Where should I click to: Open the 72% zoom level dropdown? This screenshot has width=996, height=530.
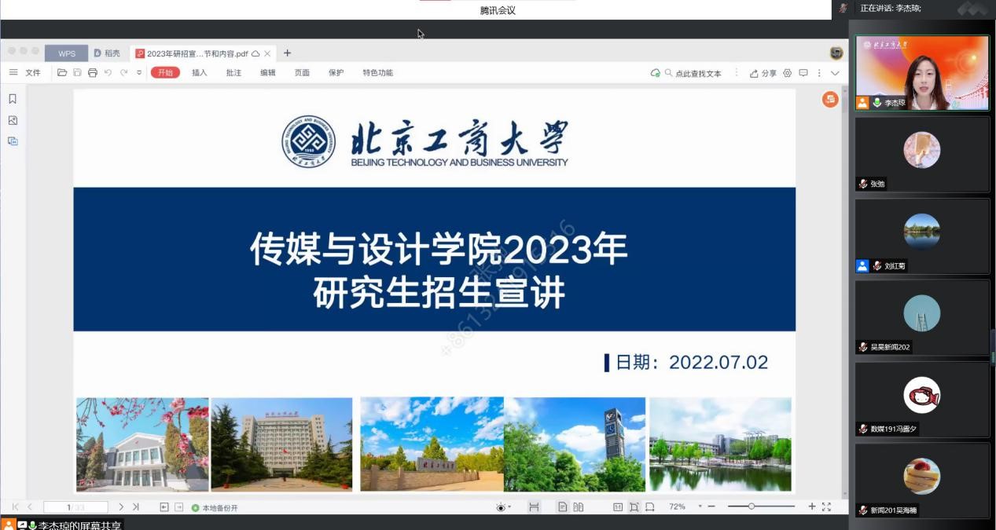700,507
